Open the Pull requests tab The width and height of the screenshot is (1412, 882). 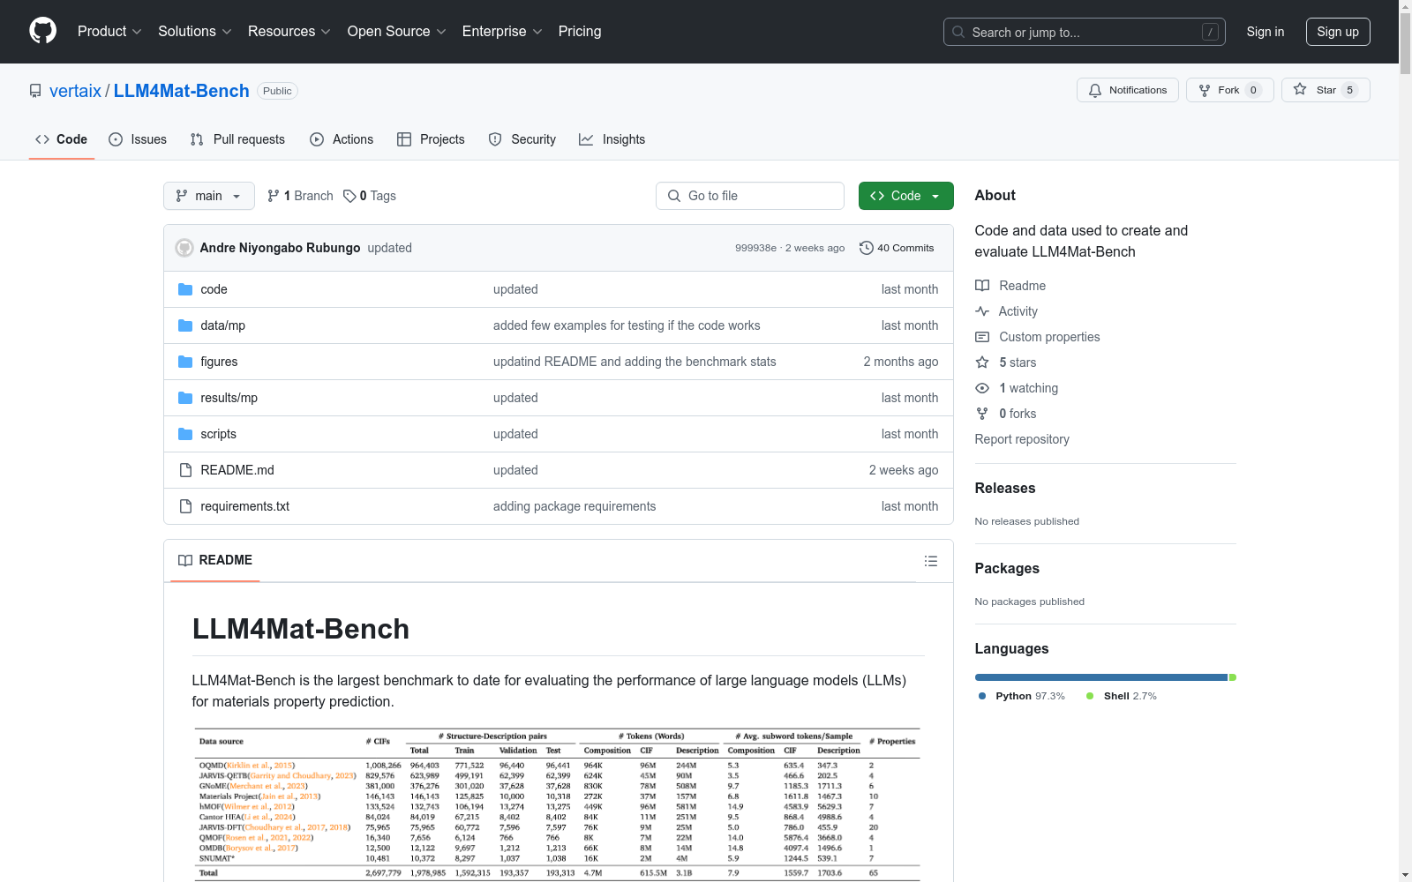(237, 139)
